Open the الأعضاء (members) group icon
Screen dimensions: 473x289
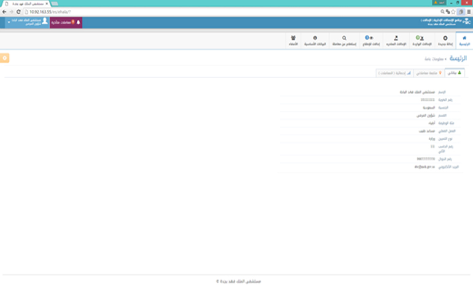[293, 41]
